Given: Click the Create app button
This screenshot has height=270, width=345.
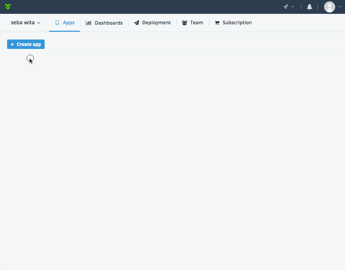Looking at the screenshot, I should (x=26, y=44).
